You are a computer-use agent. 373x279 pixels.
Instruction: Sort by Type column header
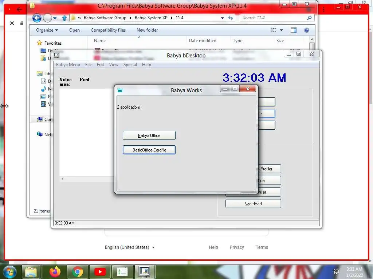click(x=237, y=41)
